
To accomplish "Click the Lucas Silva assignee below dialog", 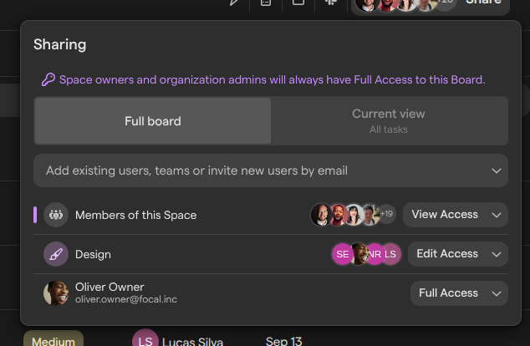I will point(192,341).
